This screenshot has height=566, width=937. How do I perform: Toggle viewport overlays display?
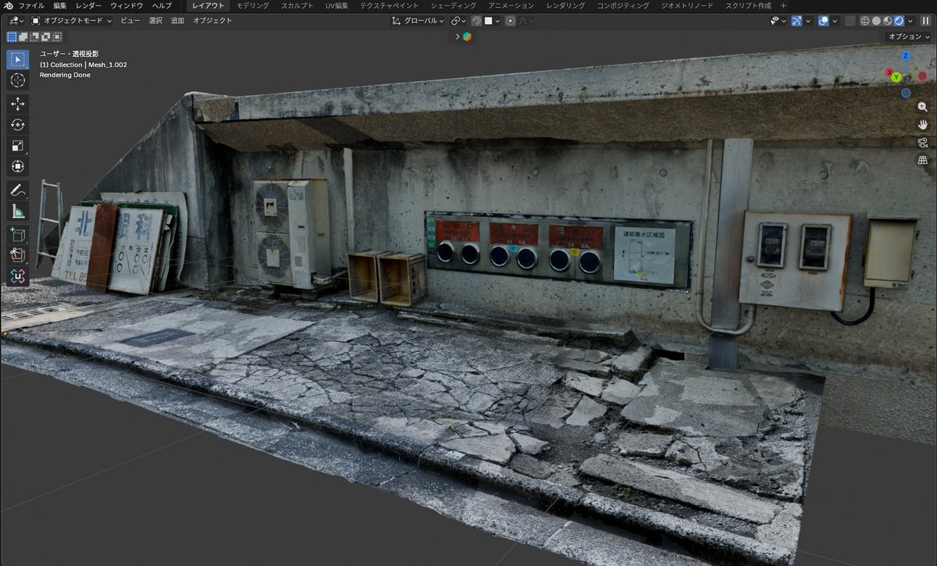click(823, 21)
